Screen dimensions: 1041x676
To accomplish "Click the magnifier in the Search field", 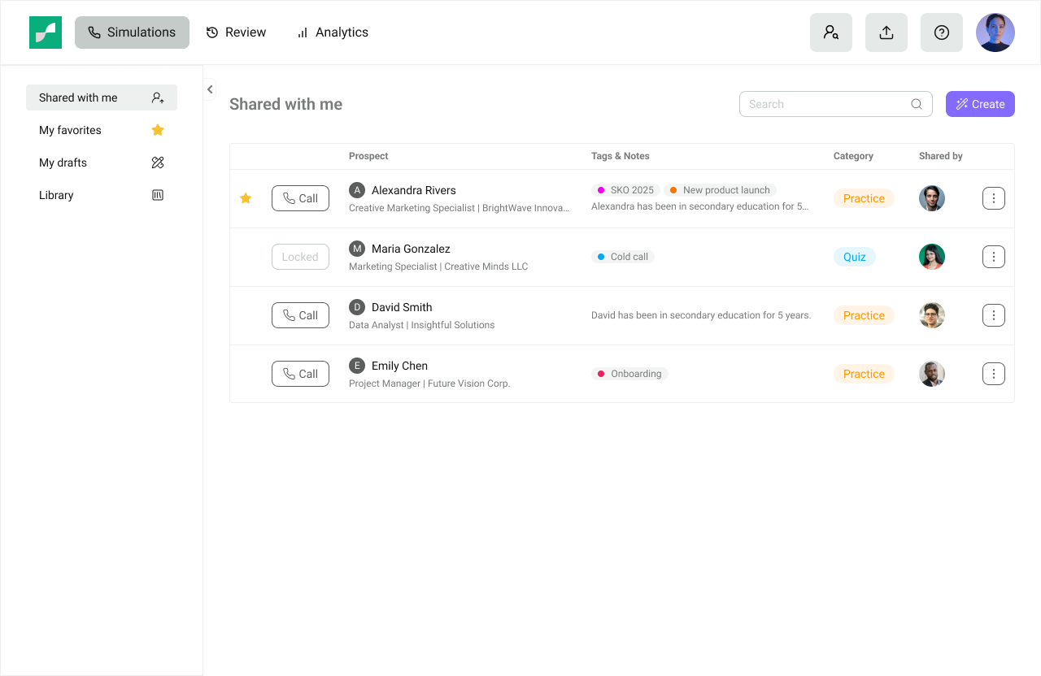I will click(916, 104).
